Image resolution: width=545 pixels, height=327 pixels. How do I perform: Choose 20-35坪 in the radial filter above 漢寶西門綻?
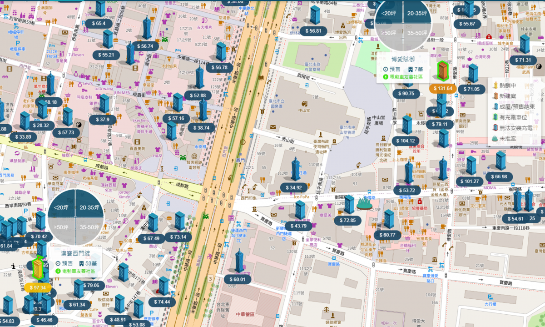tap(89, 207)
